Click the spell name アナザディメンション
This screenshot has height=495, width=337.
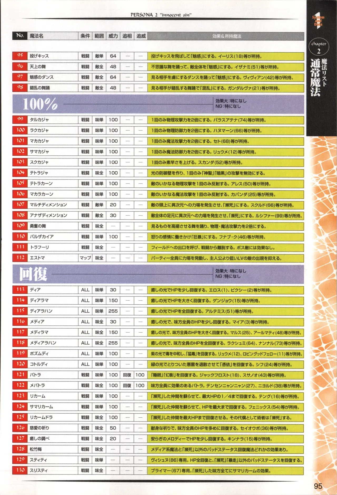48,215
